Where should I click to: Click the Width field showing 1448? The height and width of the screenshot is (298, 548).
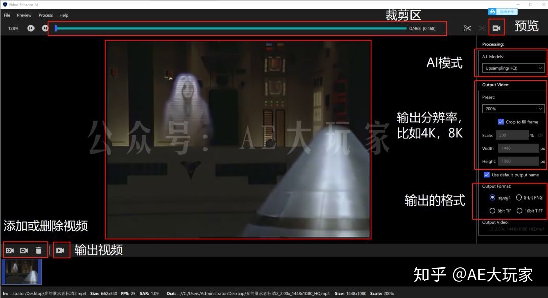518,148
